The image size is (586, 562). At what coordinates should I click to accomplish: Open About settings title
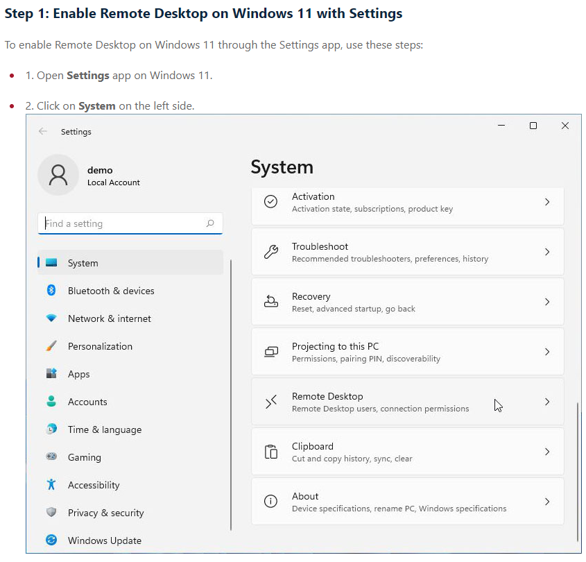pyautogui.click(x=305, y=496)
